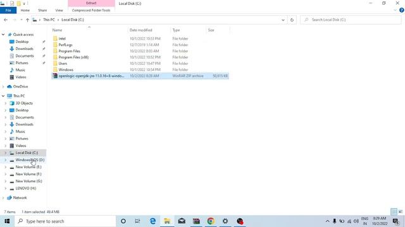
Task: Open the Home ribbon tab
Action: tap(25, 10)
